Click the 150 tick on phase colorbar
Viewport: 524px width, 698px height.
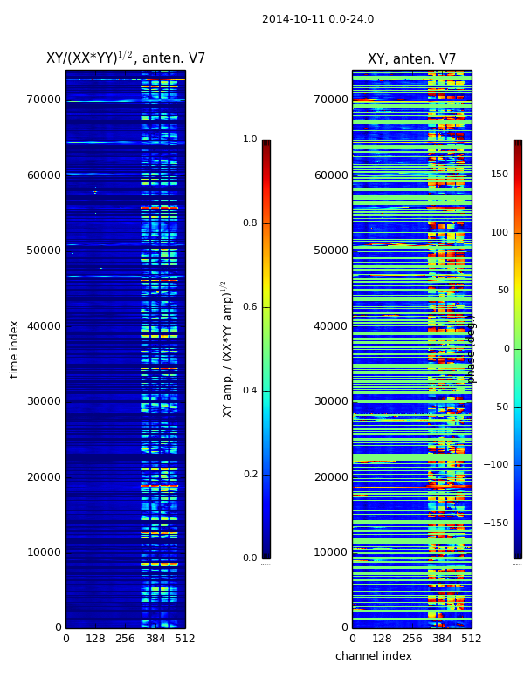[499, 174]
